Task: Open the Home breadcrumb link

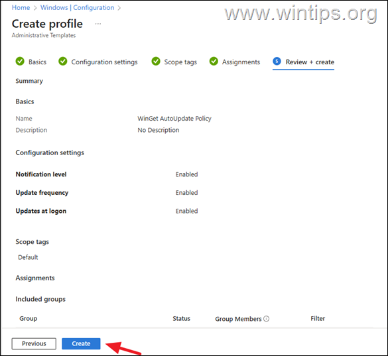Action: 21,8
